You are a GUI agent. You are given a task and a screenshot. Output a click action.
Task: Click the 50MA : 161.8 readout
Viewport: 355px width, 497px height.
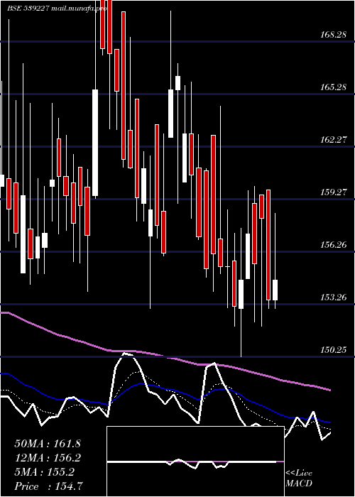coord(48,444)
